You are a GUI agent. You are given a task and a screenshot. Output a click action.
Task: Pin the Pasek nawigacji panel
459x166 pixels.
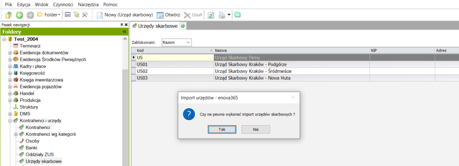coord(122,25)
